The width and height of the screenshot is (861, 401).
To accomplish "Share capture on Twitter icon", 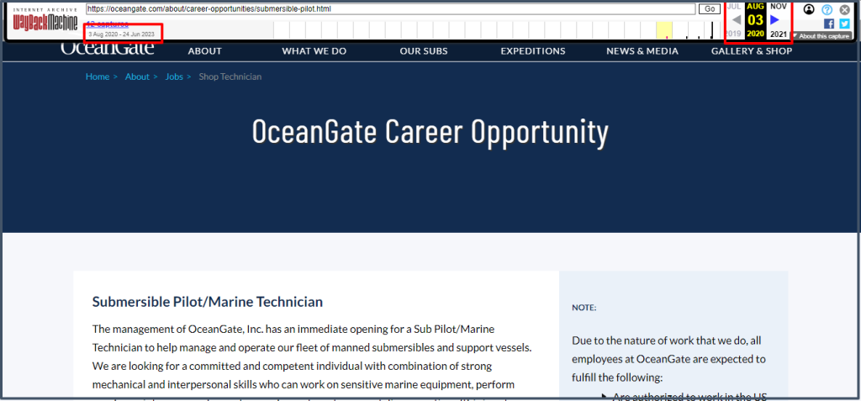I will (x=844, y=24).
